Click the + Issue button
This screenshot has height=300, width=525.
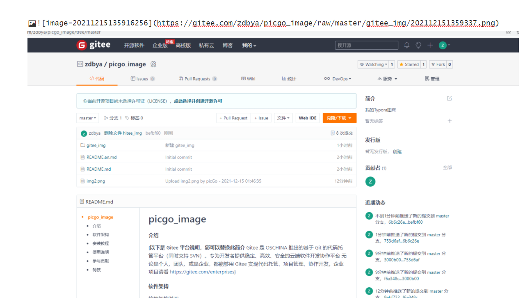[x=261, y=118]
